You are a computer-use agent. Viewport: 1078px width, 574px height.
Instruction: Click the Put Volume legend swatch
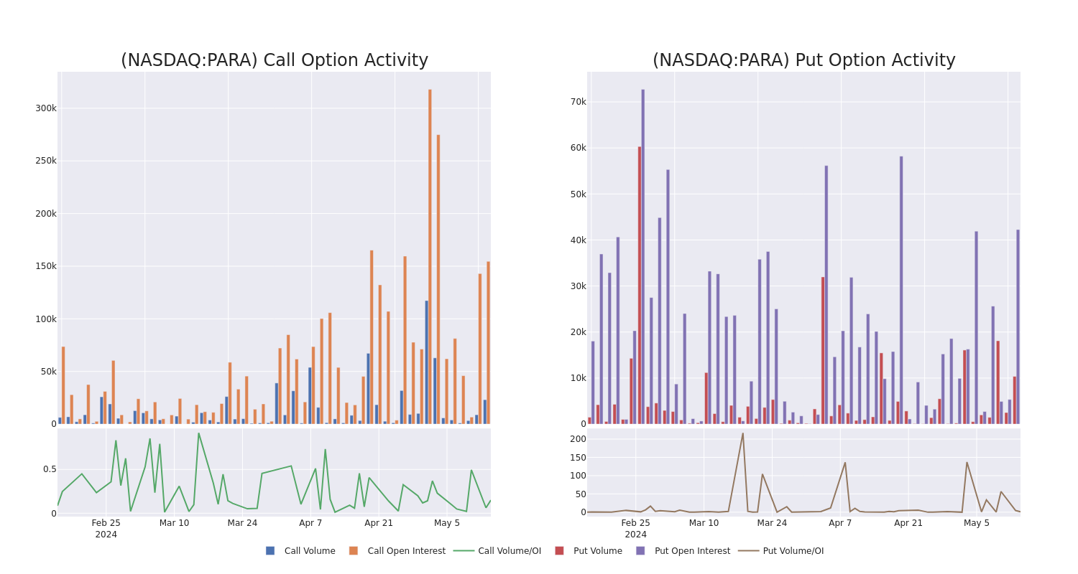[559, 551]
